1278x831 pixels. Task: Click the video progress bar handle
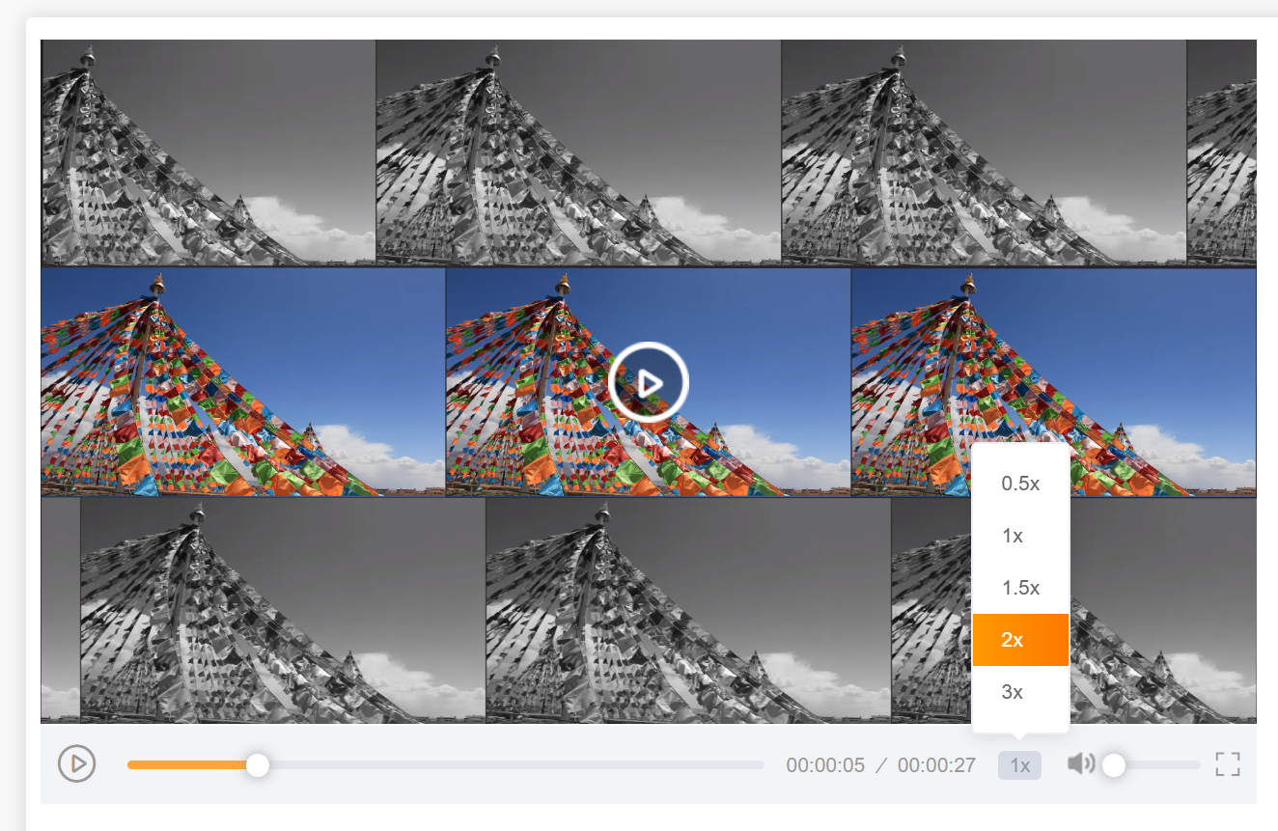pos(258,764)
